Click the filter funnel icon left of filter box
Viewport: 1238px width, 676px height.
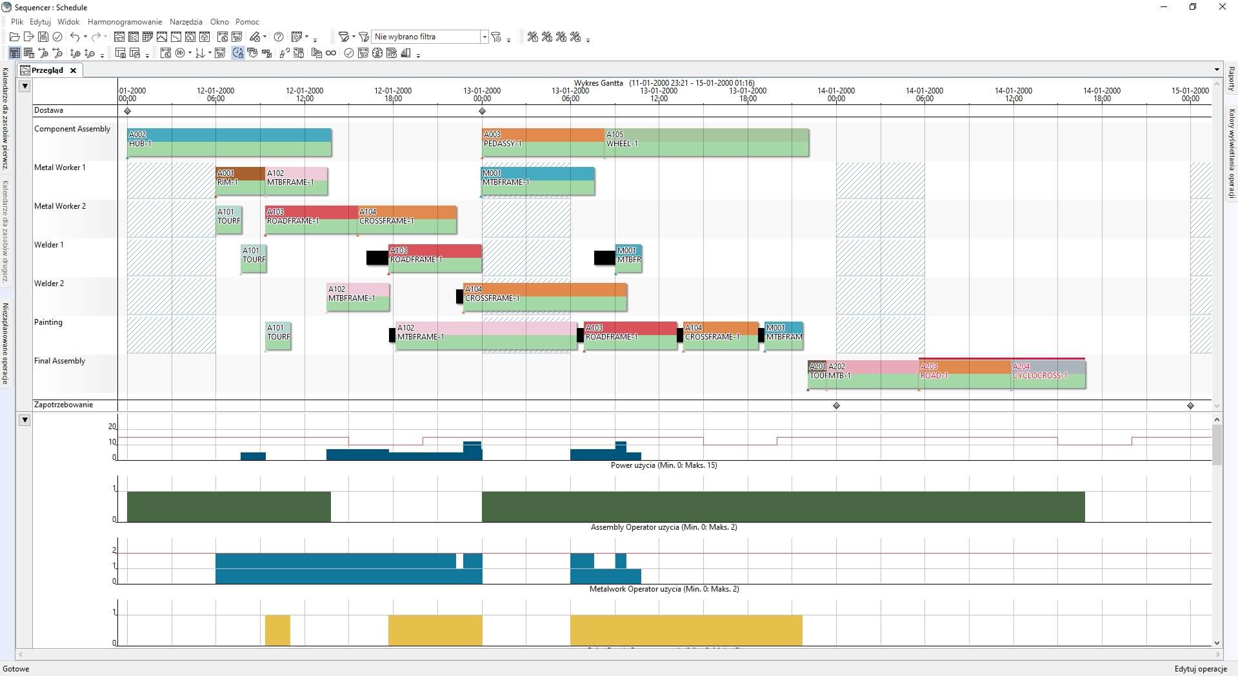click(364, 37)
